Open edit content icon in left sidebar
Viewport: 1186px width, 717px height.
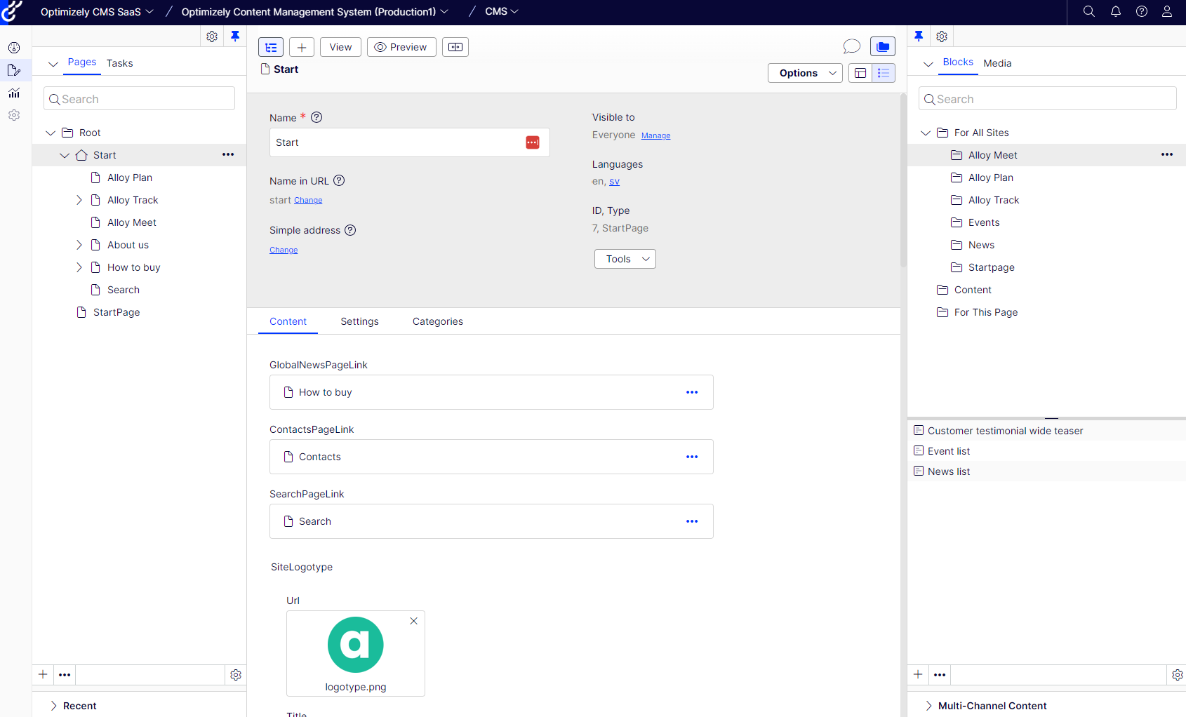tap(14, 70)
